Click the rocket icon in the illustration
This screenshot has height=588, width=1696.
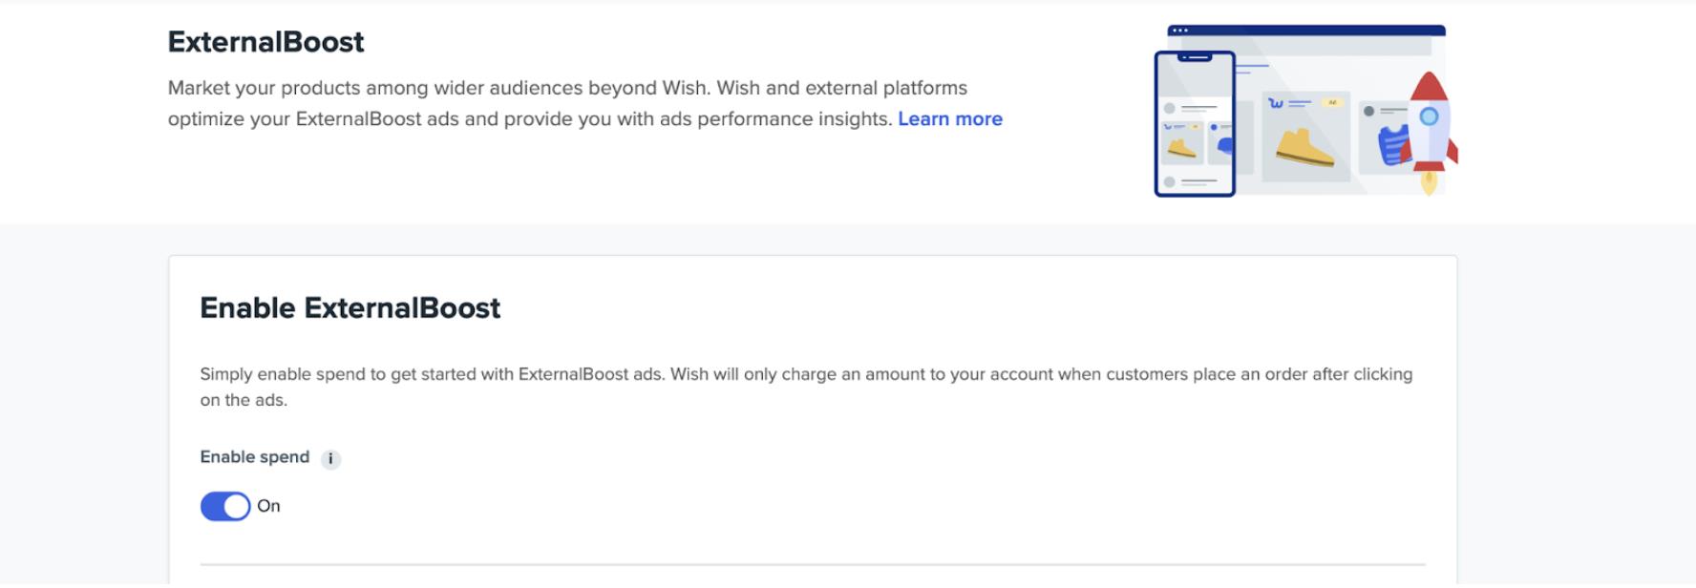[1429, 124]
